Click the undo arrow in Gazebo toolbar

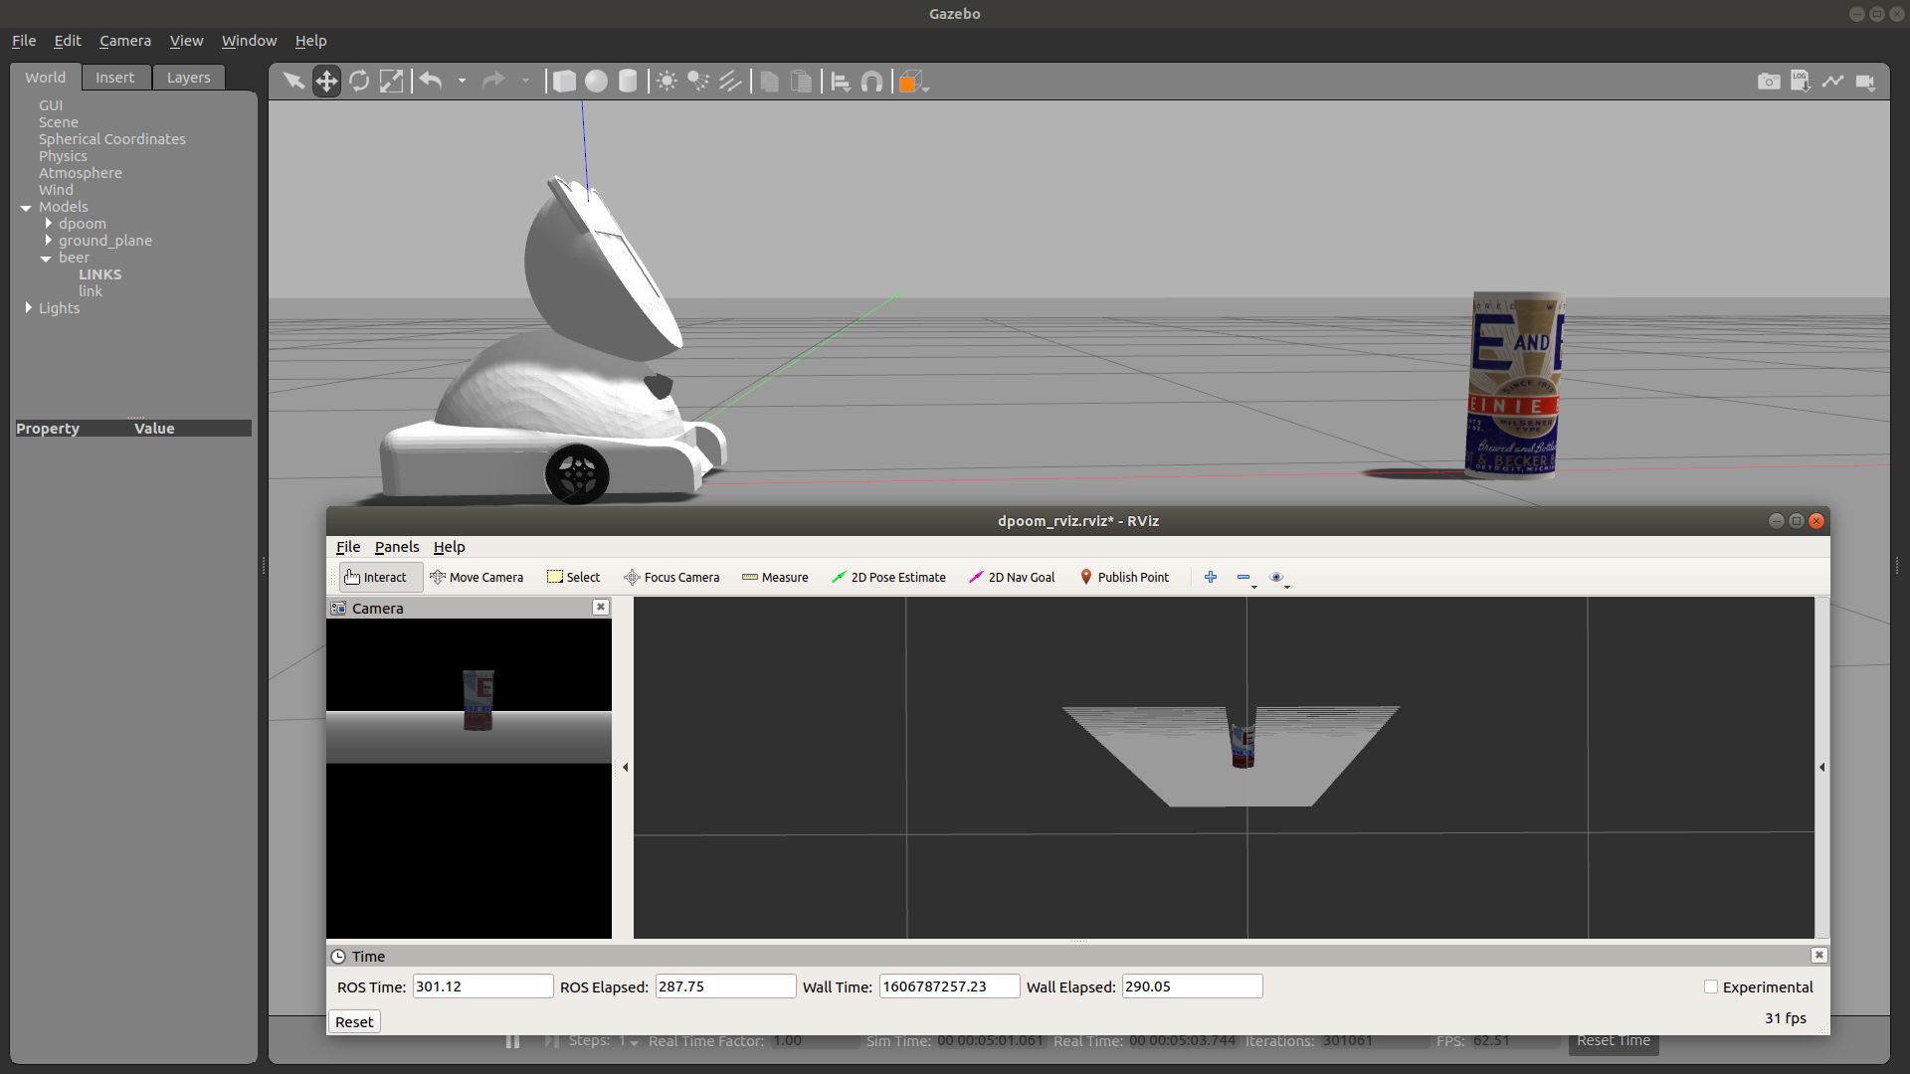pyautogui.click(x=431, y=81)
